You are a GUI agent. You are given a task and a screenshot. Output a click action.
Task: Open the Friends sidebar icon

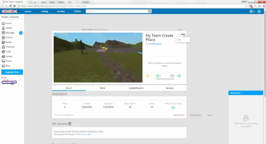click(x=3, y=38)
